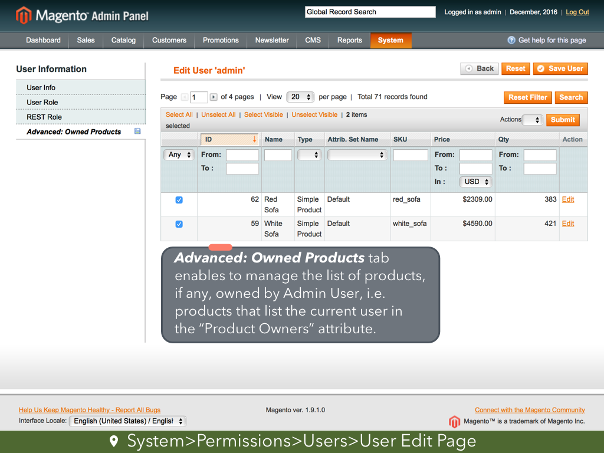Click the Reset Filter button
This screenshot has height=453, width=604.
click(x=528, y=97)
